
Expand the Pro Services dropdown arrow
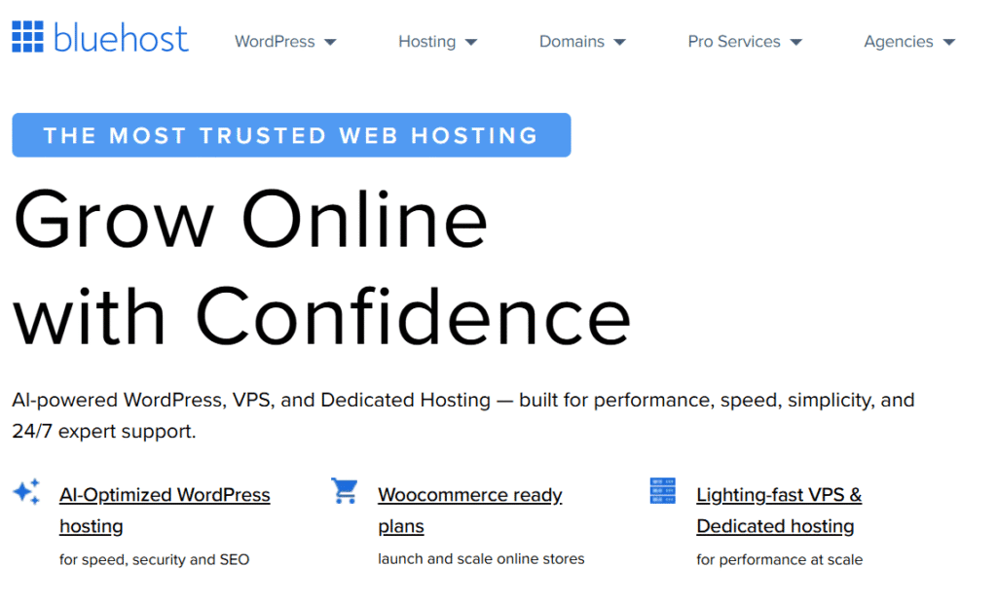[x=798, y=43]
